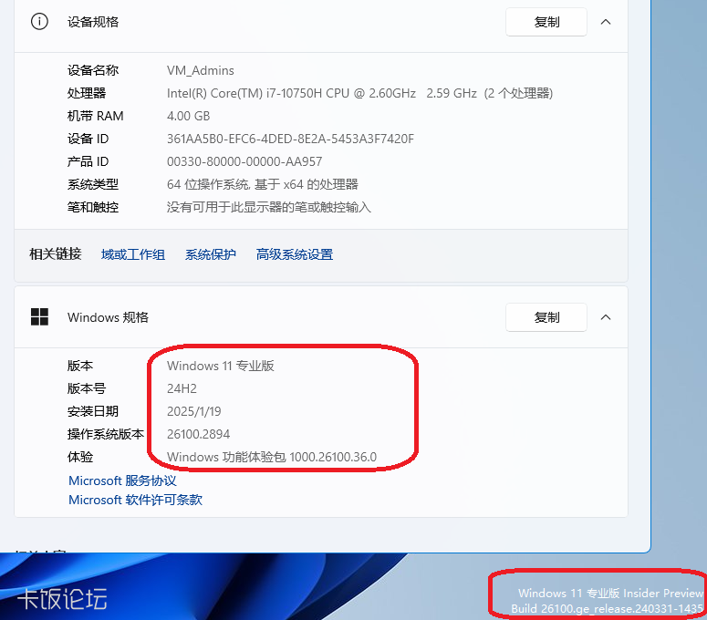The height and width of the screenshot is (620, 707).
Task: Open the Microsoft 软件许可条款 link
Action: click(135, 500)
